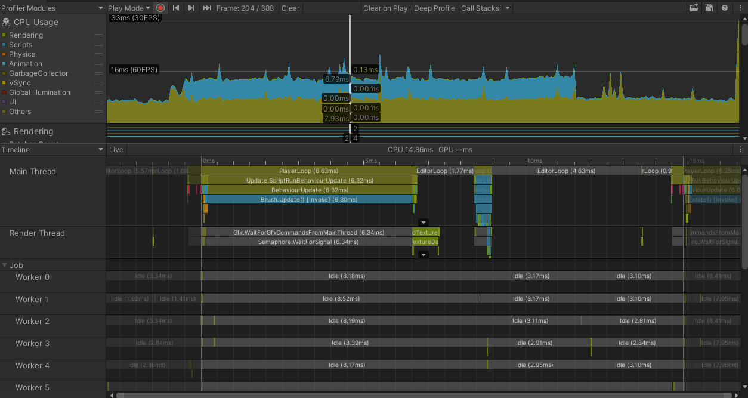The height and width of the screenshot is (398, 748).
Task: Toggle the UI category color box
Action: pos(4,102)
